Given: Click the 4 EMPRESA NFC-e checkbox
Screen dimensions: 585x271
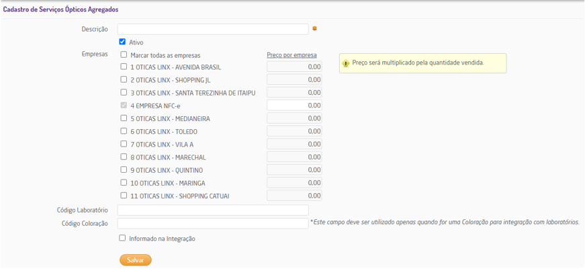Looking at the screenshot, I should 124,105.
